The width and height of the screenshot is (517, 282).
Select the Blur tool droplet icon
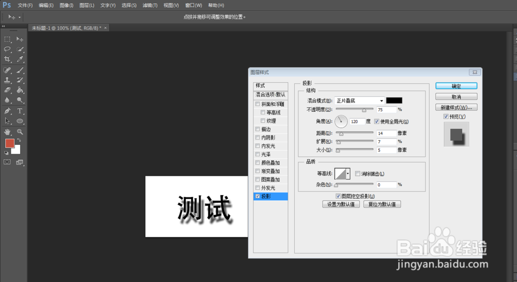(7, 100)
